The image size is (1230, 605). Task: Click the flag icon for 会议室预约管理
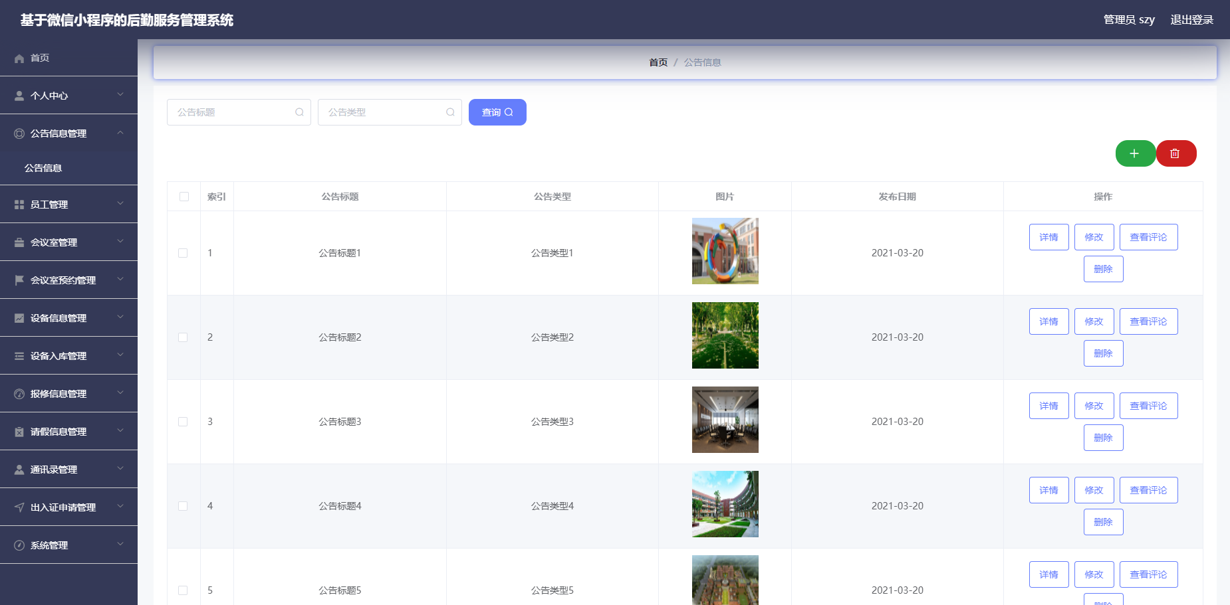[x=19, y=280]
